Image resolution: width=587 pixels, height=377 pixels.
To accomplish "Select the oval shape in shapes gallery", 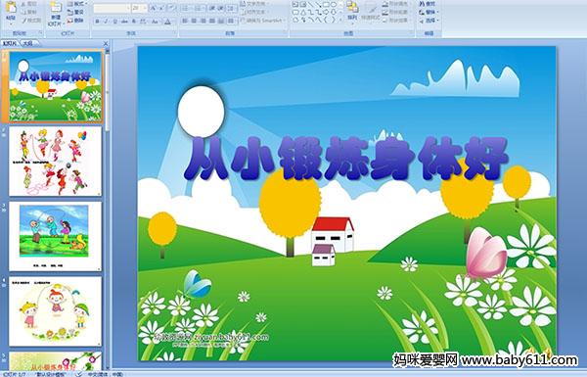I will pyautogui.click(x=333, y=5).
